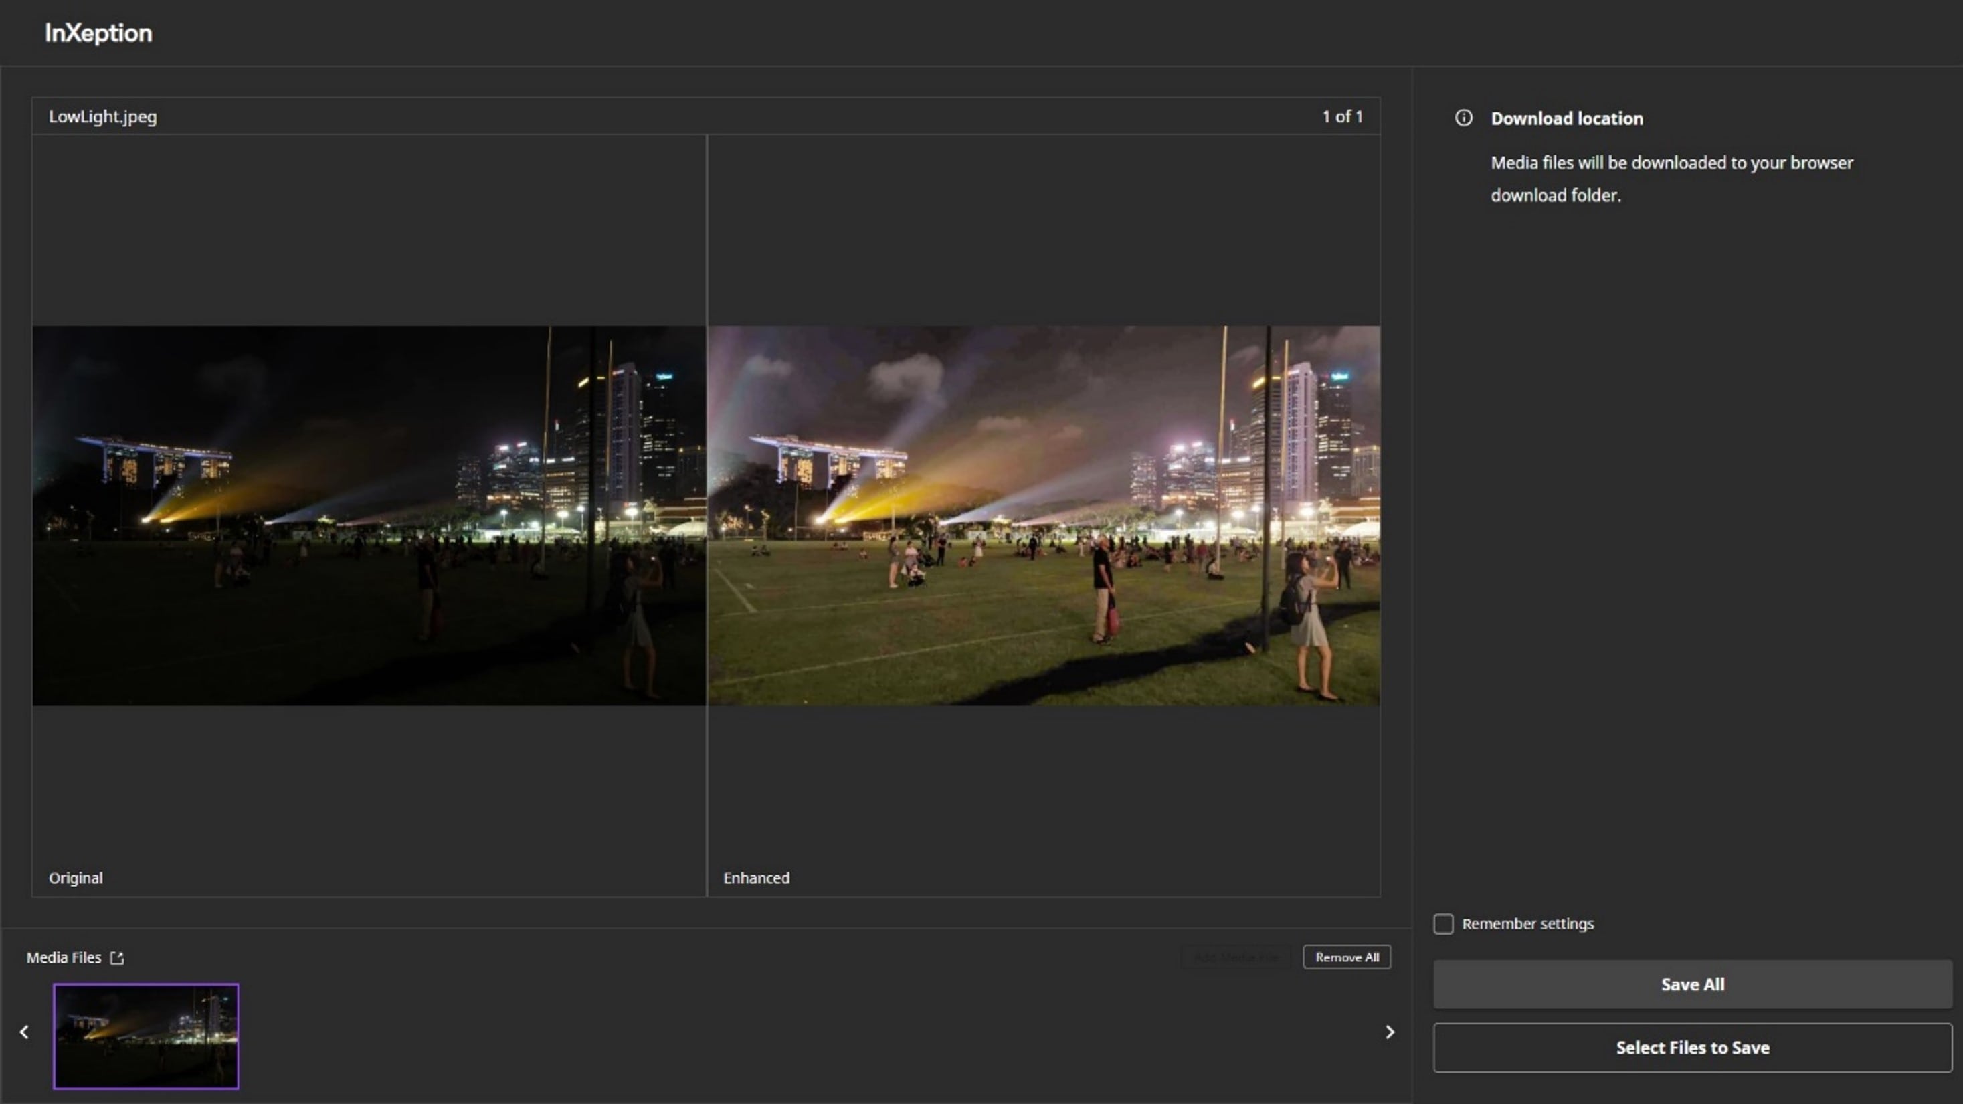
Task: Choose Select Files to Save
Action: pos(1692,1048)
